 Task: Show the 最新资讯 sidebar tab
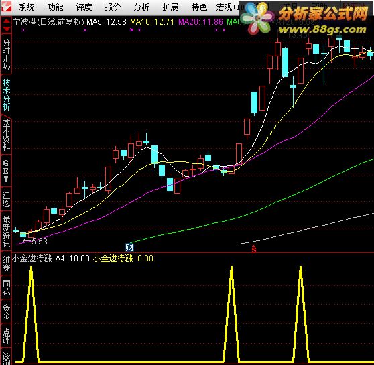coord(6,231)
